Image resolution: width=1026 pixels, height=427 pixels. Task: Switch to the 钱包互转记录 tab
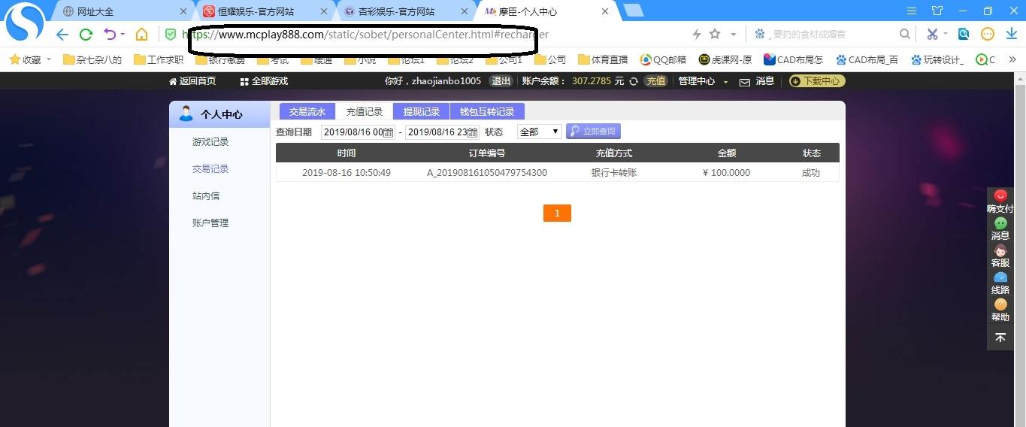coord(487,111)
